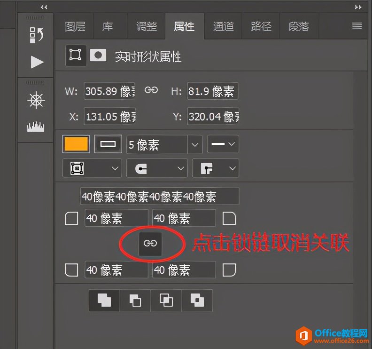Open the stroke line join dropdown

click(x=216, y=168)
